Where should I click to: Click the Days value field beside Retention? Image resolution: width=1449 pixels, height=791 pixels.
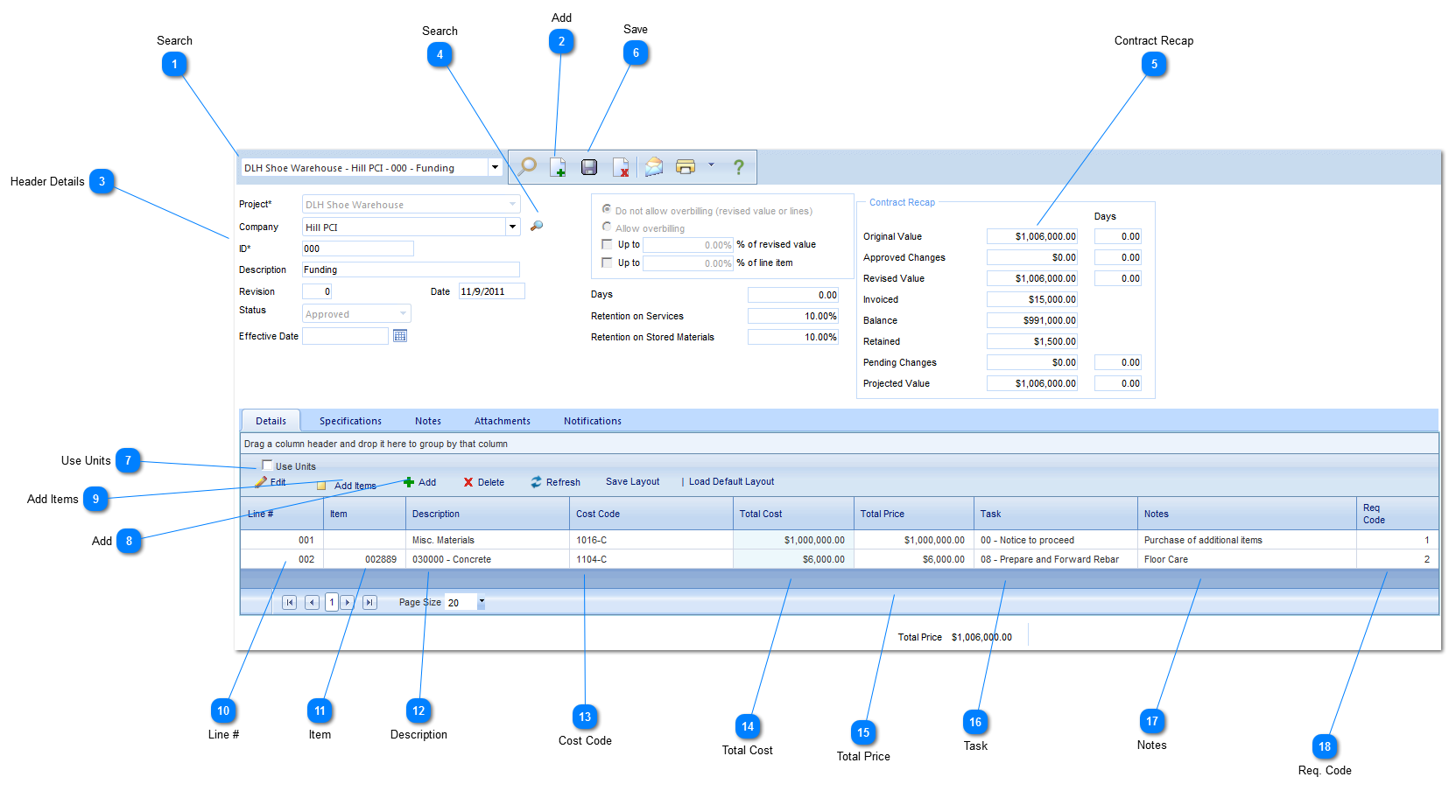[x=793, y=295]
